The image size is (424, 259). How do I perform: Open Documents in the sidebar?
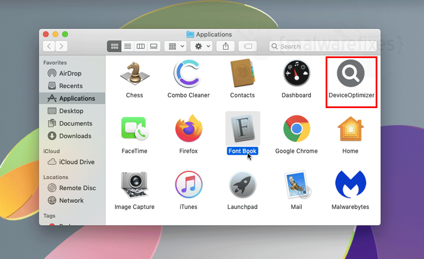click(72, 123)
